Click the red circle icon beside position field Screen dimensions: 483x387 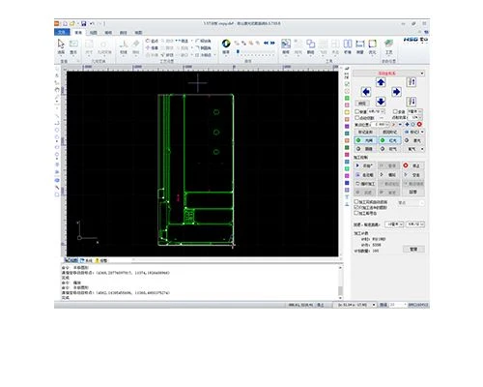419,124
